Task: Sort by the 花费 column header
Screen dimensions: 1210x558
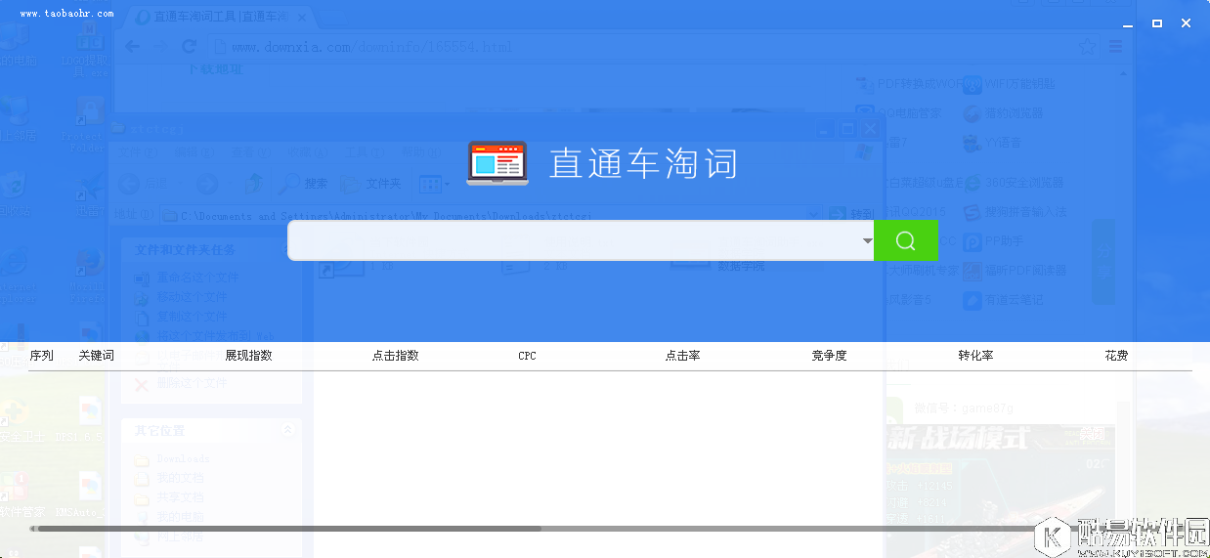Action: coord(1116,356)
